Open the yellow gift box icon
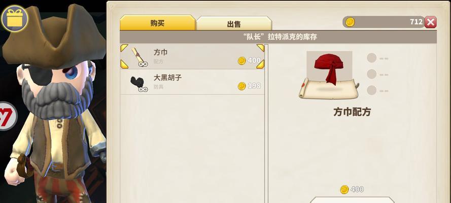Screen dimensions: 451x203 [x=14, y=19]
